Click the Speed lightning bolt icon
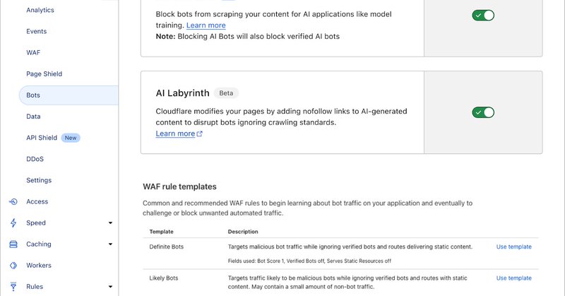The width and height of the screenshot is (565, 296). pos(13,223)
